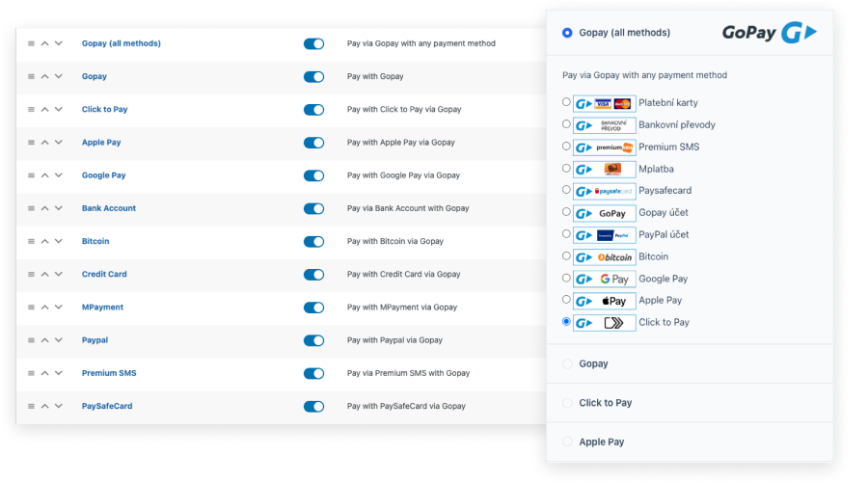This screenshot has width=868, height=482.
Task: Toggle the Bitcoin payment method switch
Action: [x=313, y=241]
